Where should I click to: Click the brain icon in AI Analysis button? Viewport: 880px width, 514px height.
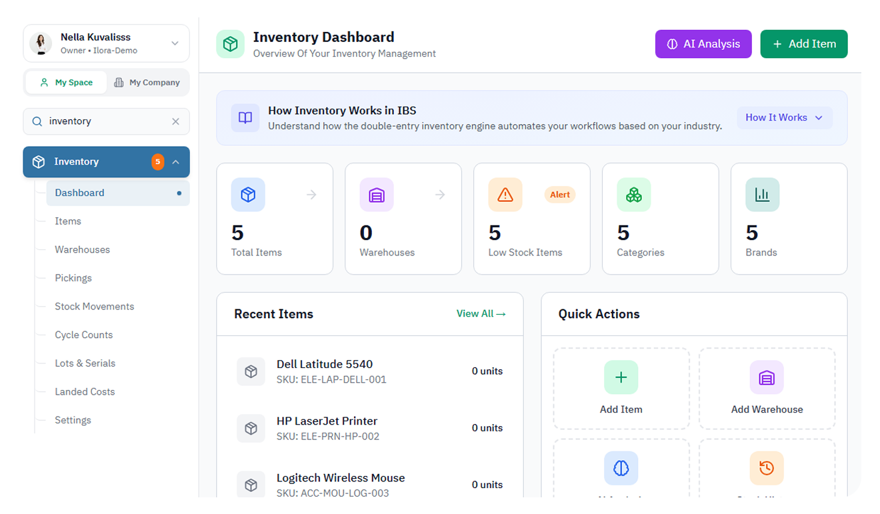[672, 44]
